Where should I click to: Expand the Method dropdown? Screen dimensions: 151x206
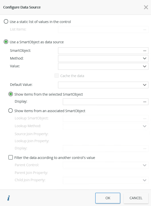(144, 59)
